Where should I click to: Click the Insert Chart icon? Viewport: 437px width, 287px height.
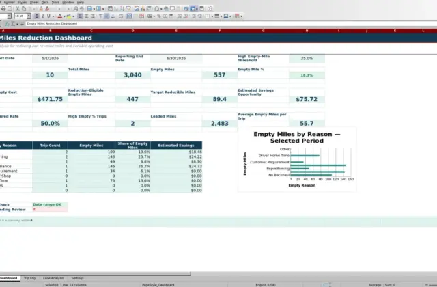[143, 9]
